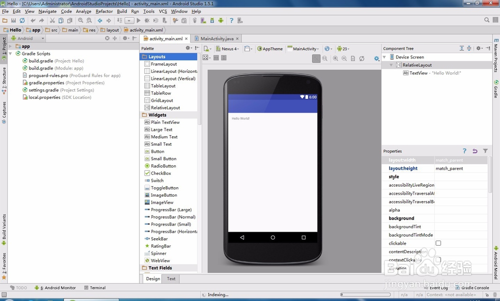Click Expand All icon in Component Tree
Image resolution: width=500 pixels, height=301 pixels.
click(x=461, y=48)
